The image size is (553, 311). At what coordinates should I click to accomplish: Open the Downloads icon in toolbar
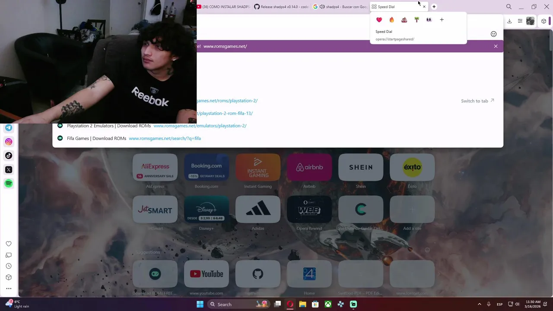(509, 21)
